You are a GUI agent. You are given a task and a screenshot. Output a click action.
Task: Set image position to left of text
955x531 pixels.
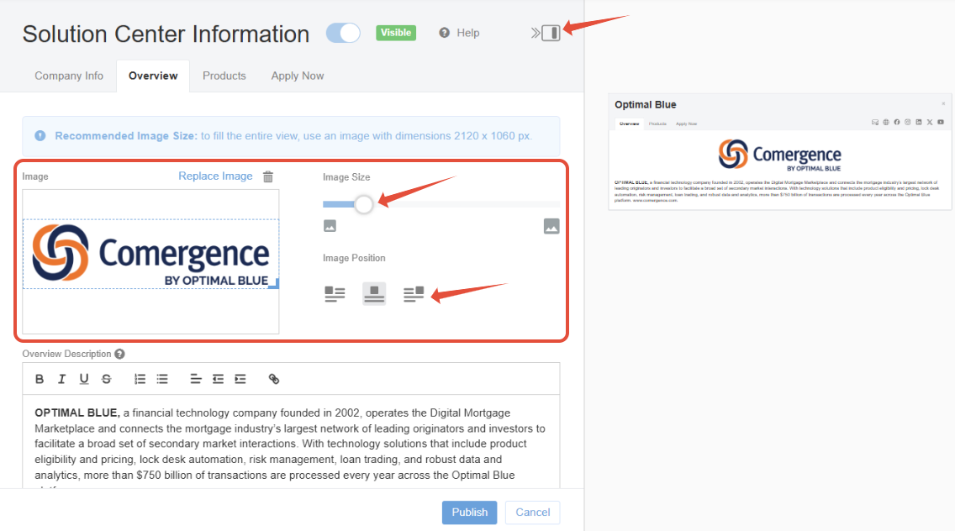click(335, 294)
